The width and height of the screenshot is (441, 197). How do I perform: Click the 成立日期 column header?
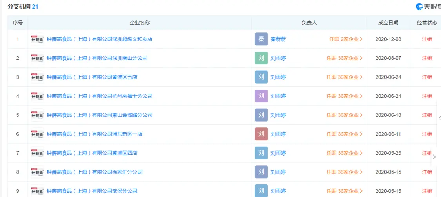click(388, 23)
